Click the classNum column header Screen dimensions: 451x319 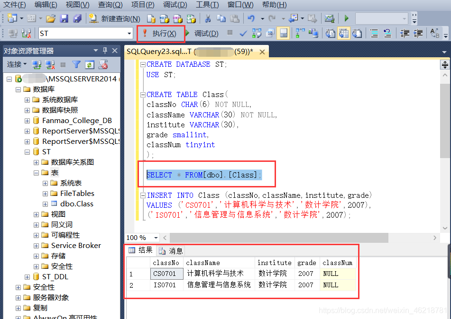coord(337,263)
